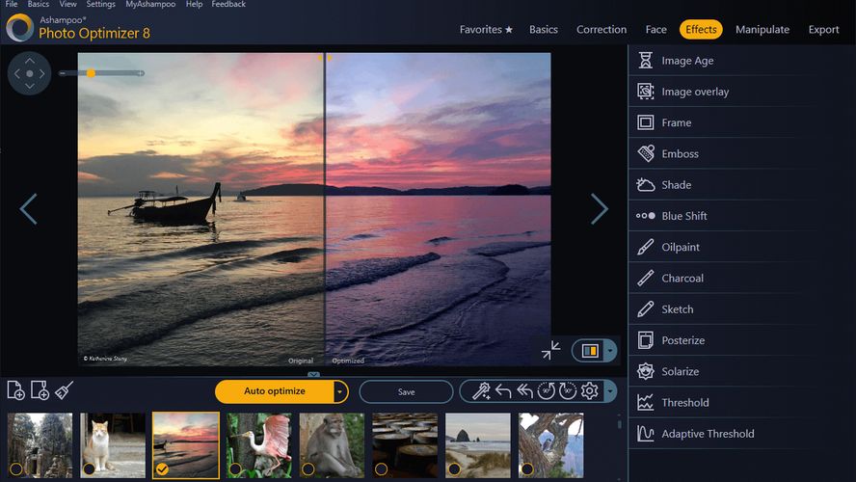Click the magic wand optimize icon
The image size is (856, 482).
(481, 391)
